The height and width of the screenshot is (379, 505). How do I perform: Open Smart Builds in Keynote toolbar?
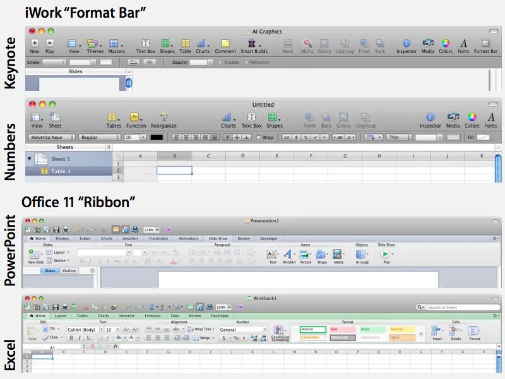[x=252, y=43]
